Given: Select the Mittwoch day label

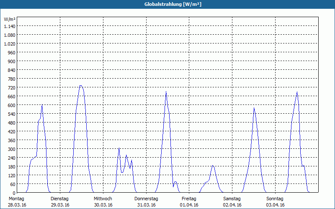Looking at the screenshot, I should 103,199.
